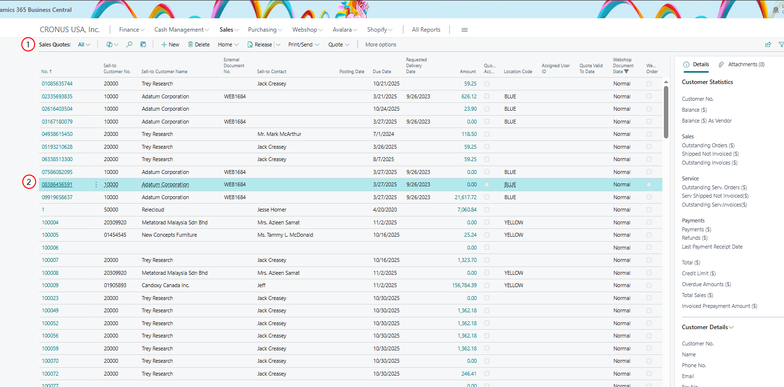
Task: Click the vertical scrollbar of the list
Action: point(666,111)
